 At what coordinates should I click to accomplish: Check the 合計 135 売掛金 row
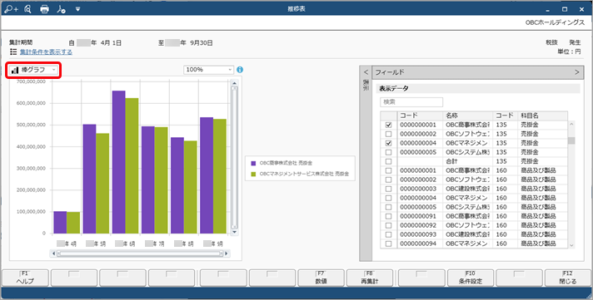click(388, 161)
